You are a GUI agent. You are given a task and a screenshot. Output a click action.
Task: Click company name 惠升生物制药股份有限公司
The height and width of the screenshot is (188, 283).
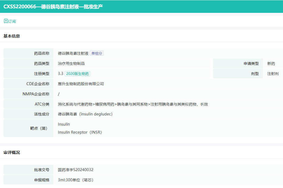click(x=81, y=84)
